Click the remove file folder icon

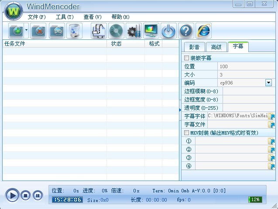(x=38, y=31)
